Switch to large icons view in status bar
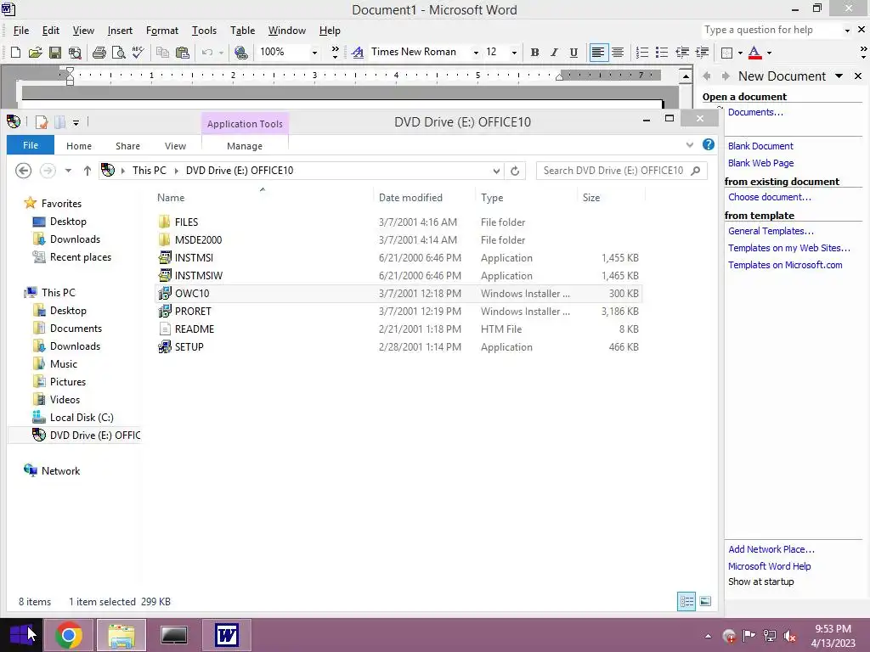 click(x=705, y=602)
